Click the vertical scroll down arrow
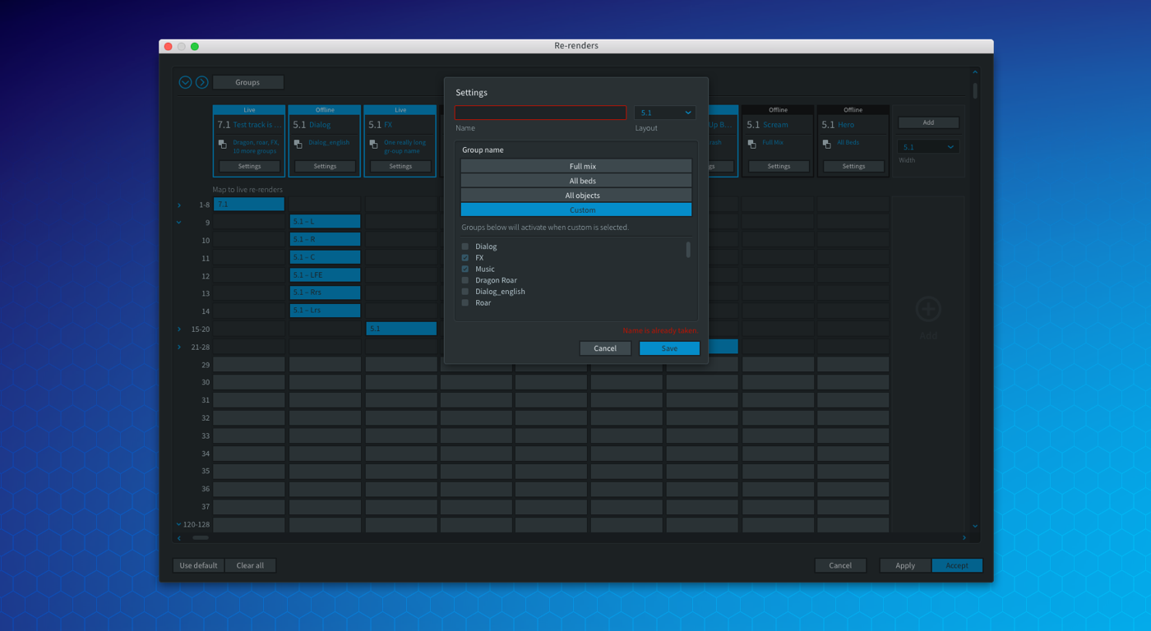This screenshot has width=1151, height=631. 975,526
